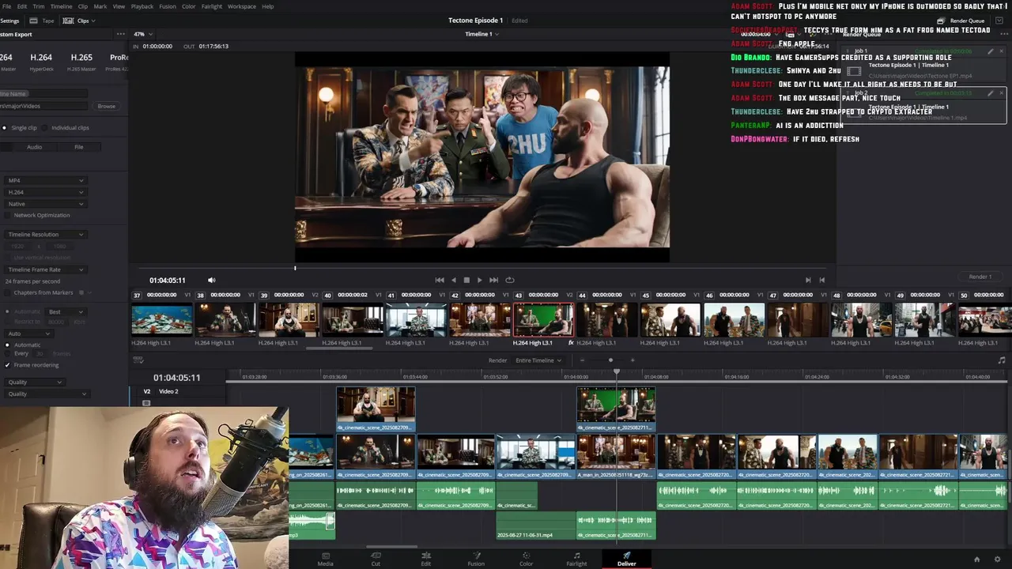Image resolution: width=1012 pixels, height=569 pixels.
Task: Click the Clips filmstrip icon
Action: coord(68,21)
